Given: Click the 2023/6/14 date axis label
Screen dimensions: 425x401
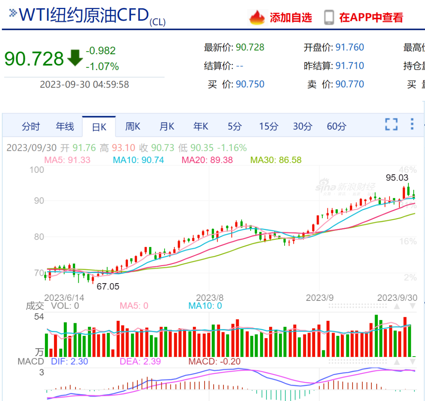Looking at the screenshot, I should [64, 298].
